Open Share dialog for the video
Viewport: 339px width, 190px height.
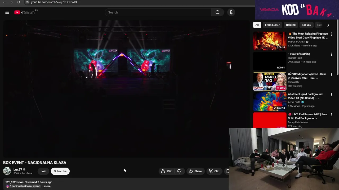point(195,171)
